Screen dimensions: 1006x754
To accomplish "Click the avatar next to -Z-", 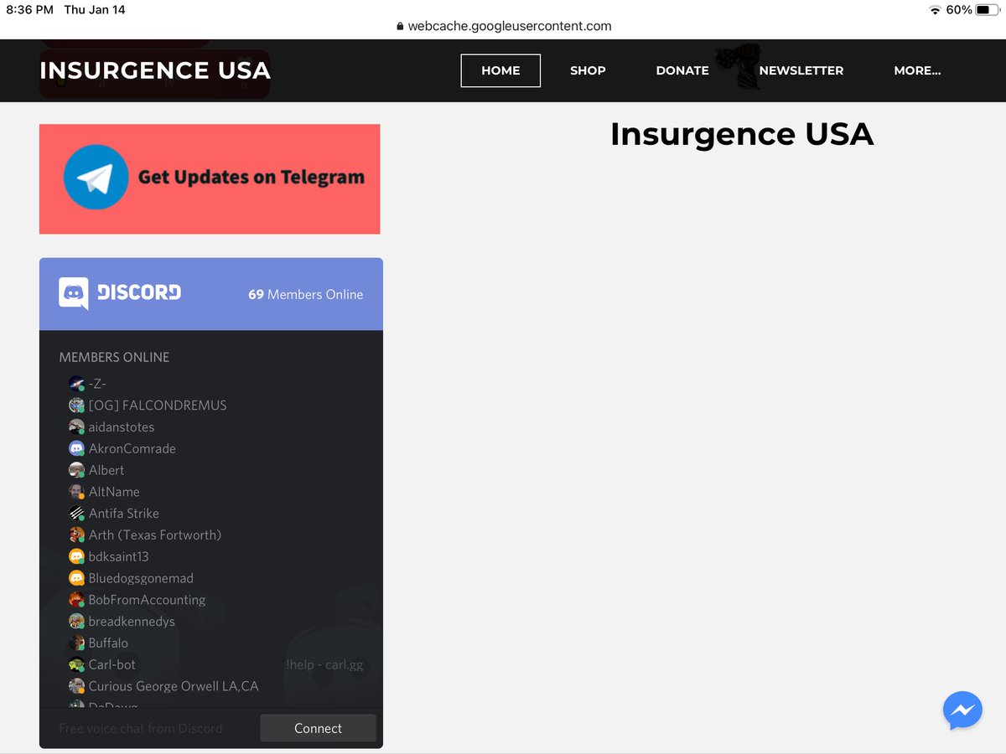I will pos(76,384).
